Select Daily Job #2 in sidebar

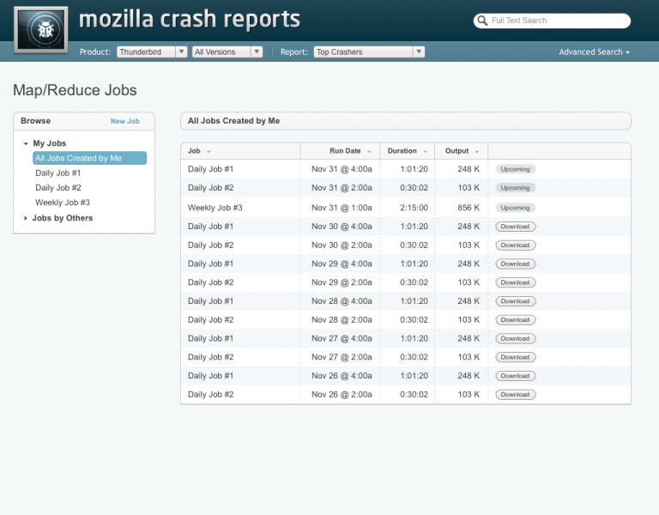tap(58, 187)
